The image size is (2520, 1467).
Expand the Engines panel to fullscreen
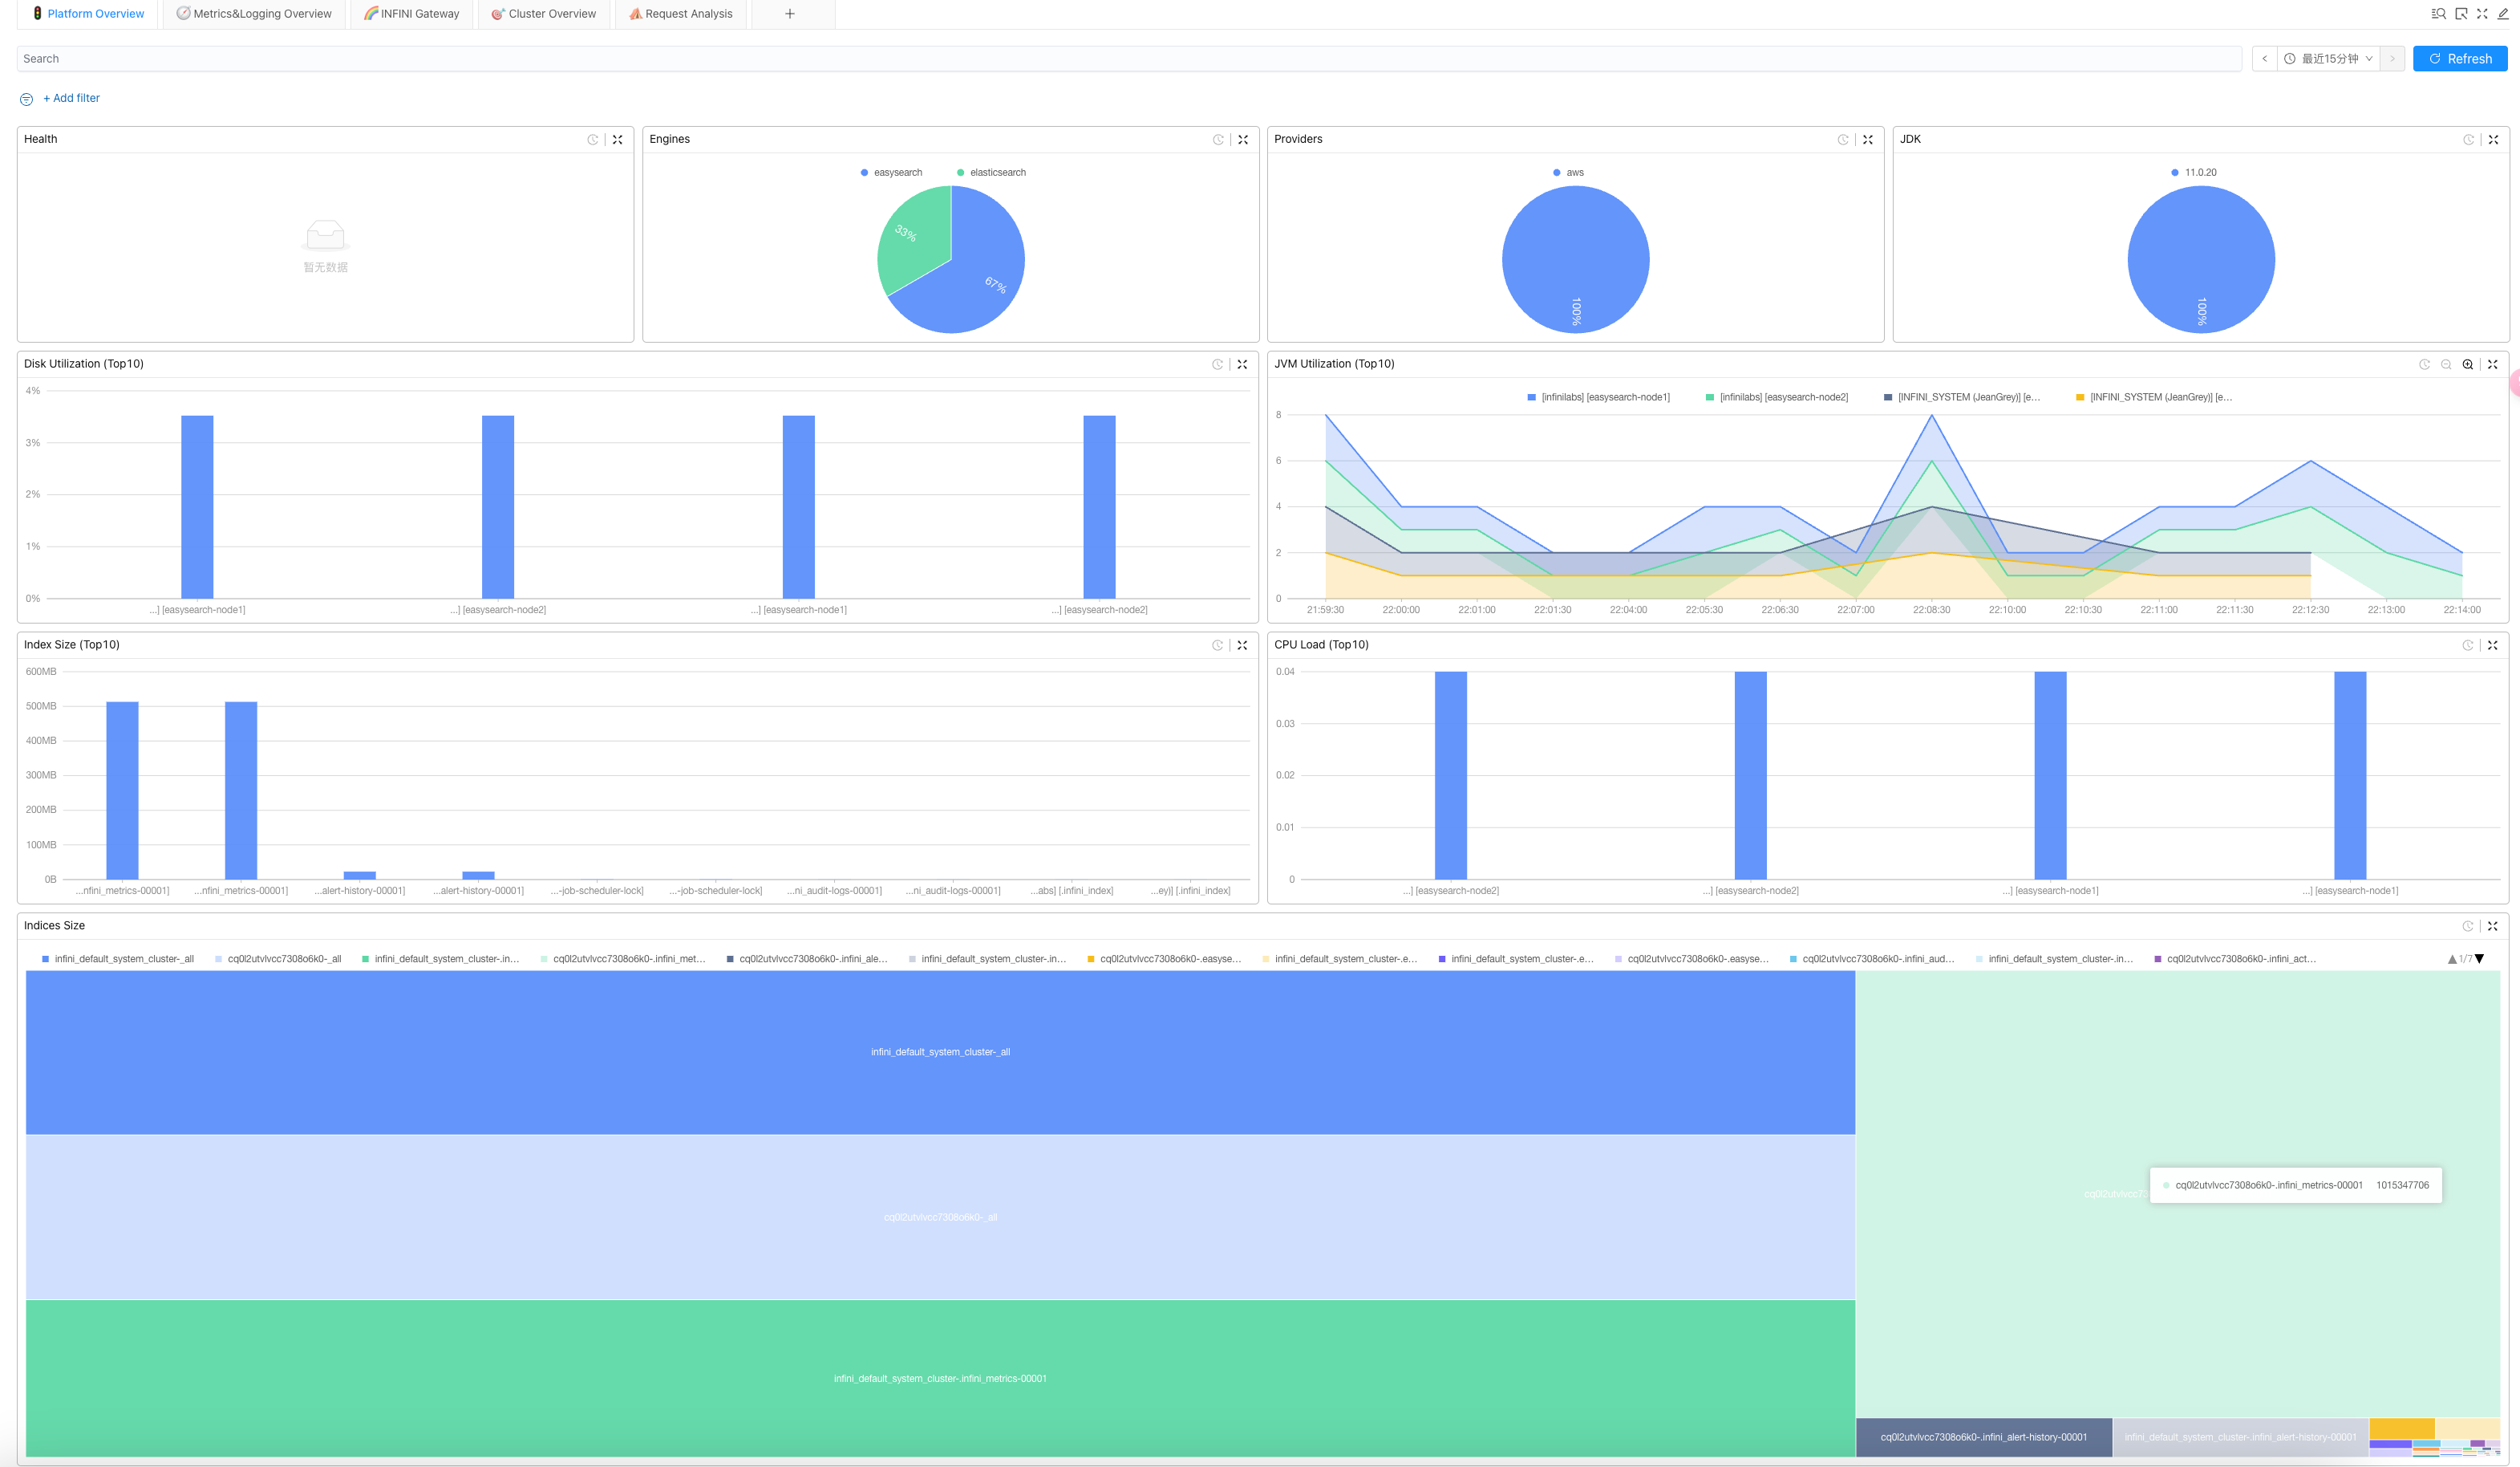coord(1243,140)
